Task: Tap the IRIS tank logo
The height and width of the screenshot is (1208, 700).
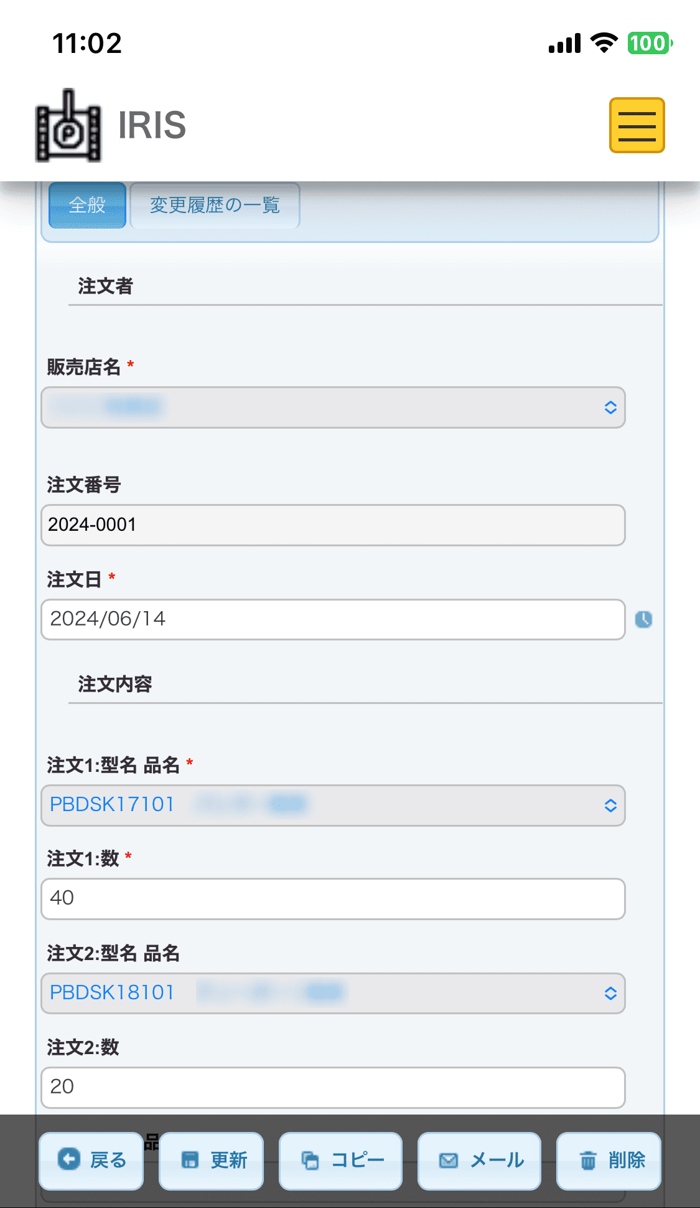Action: coord(68,125)
